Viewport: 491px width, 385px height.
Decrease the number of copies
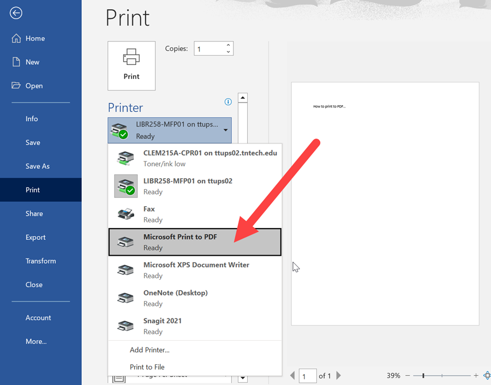pyautogui.click(x=228, y=52)
